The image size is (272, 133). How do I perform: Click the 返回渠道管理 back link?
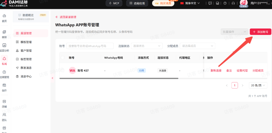pos(66,17)
